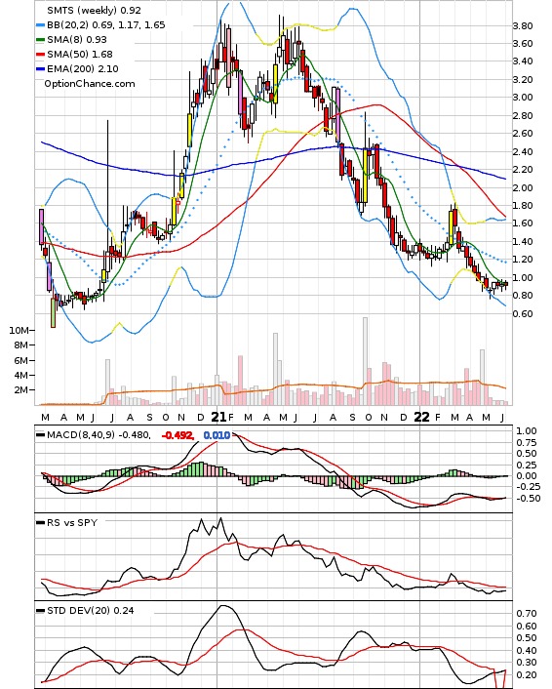Click the STD DEV(20) 0.24 label
The image size is (552, 689).
(90, 610)
